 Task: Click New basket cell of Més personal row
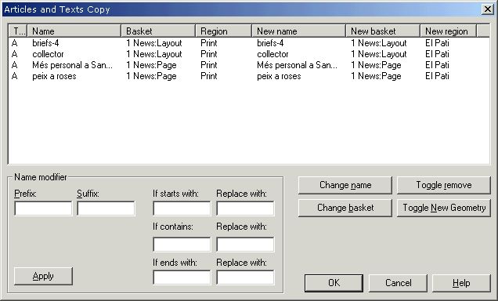pos(376,65)
